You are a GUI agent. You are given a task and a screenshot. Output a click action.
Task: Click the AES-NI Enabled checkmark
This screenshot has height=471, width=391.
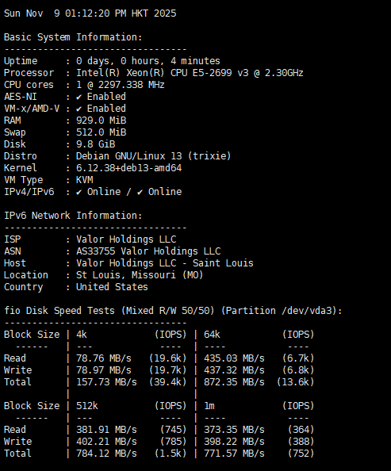pyautogui.click(x=79, y=97)
